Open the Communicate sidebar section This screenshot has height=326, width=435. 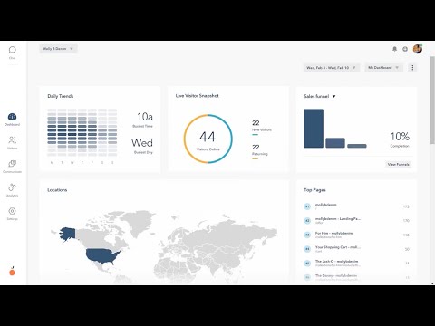tap(12, 167)
